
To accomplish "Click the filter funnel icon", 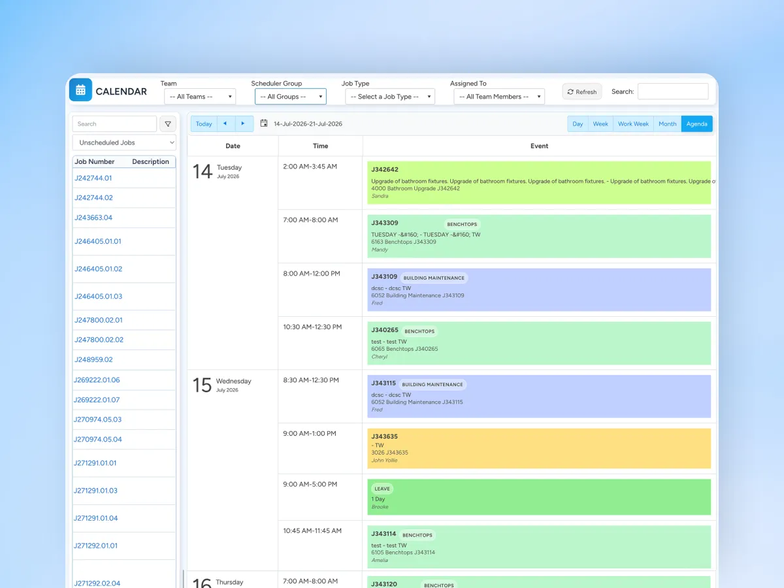I will click(168, 124).
